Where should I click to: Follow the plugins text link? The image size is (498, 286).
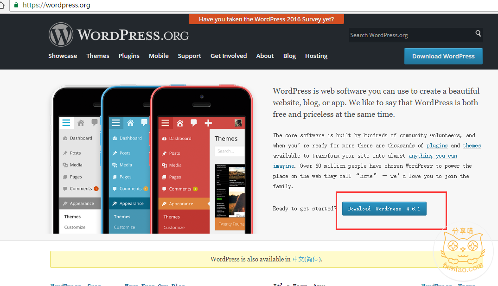(x=437, y=146)
